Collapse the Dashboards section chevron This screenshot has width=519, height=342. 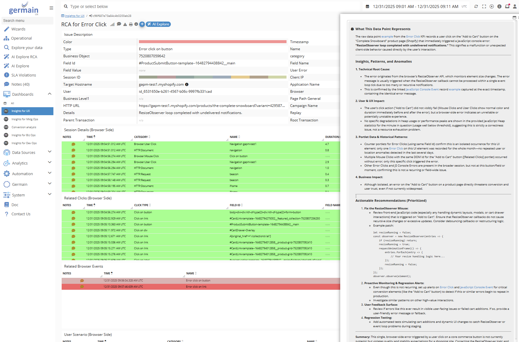50,94
